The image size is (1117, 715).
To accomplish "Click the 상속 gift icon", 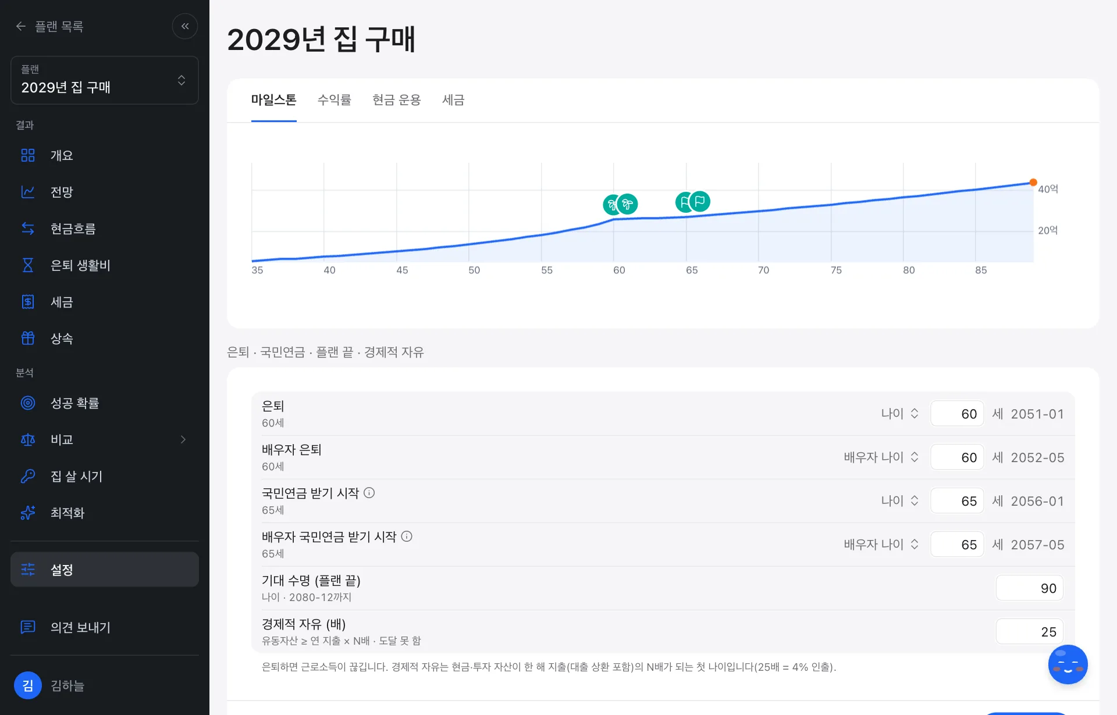I will click(x=28, y=338).
